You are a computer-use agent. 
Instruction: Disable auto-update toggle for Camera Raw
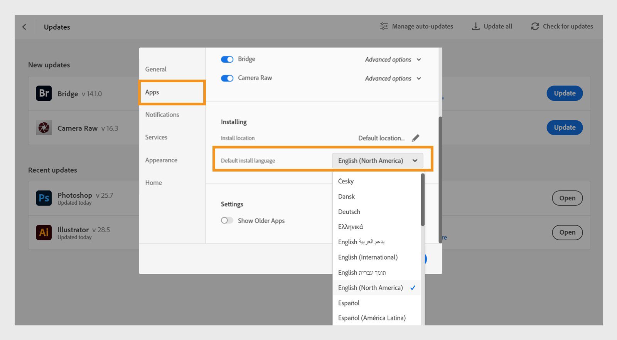(x=227, y=78)
